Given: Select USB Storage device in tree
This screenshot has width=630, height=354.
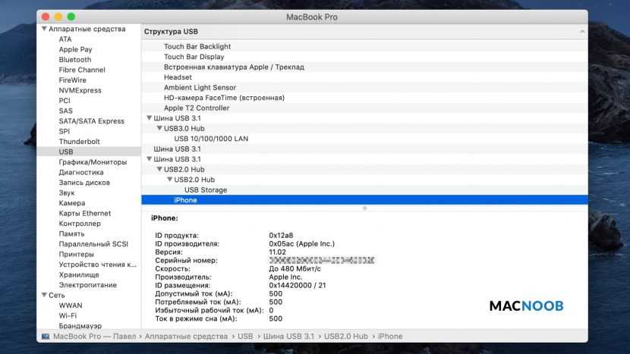Looking at the screenshot, I should 205,190.
